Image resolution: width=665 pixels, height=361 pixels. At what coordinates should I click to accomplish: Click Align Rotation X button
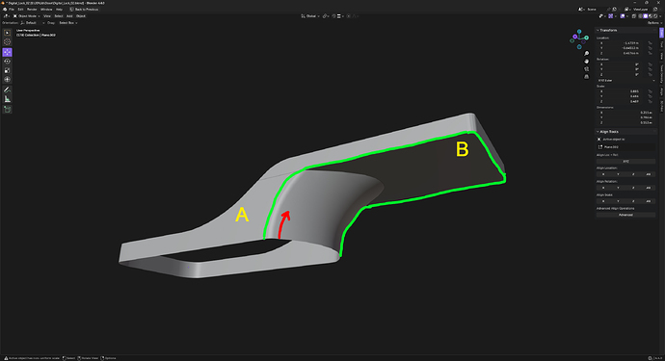pyautogui.click(x=603, y=188)
